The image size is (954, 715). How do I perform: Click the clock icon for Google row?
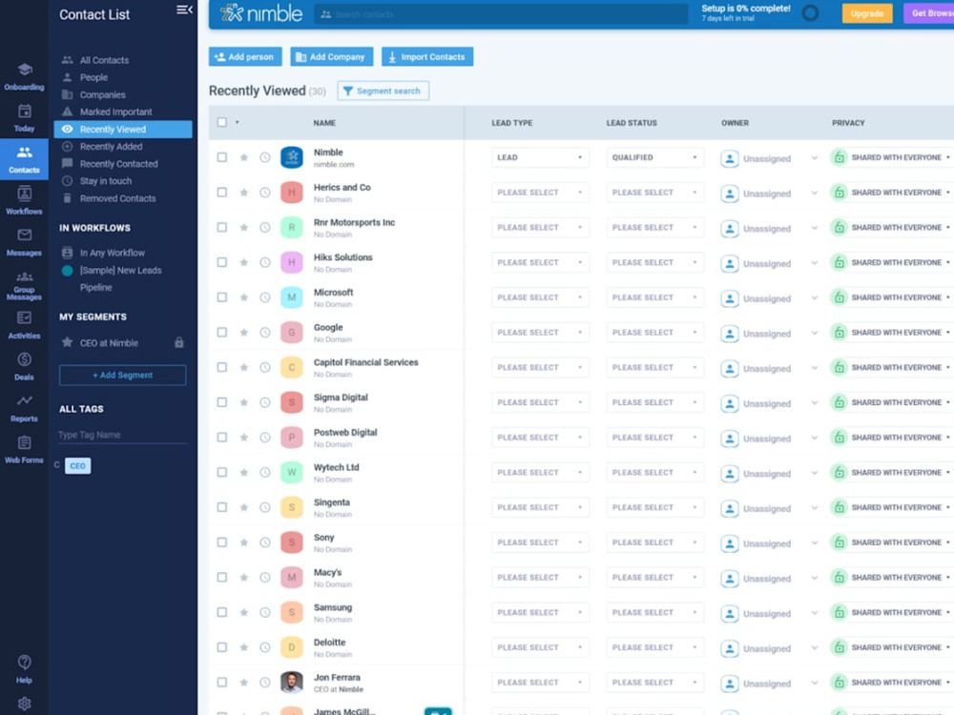tap(264, 333)
